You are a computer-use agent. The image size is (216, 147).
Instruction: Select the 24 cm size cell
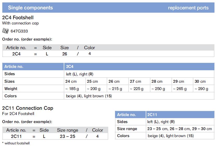point(71,81)
